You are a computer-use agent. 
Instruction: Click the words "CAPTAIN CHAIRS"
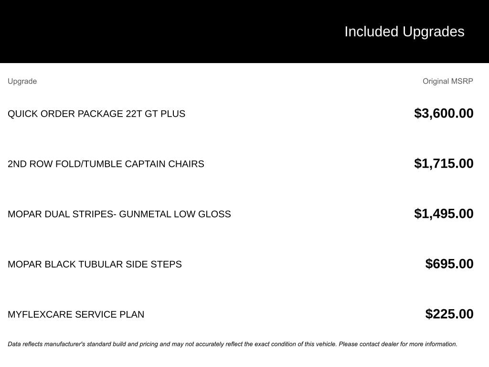[164, 164]
